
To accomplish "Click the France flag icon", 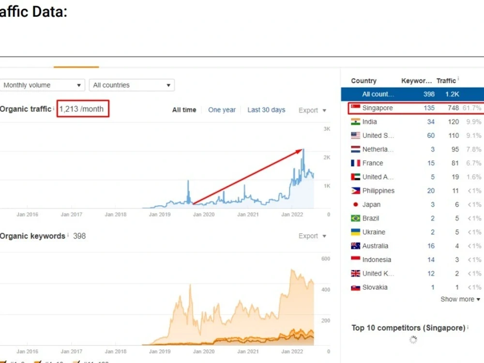I will coord(356,163).
